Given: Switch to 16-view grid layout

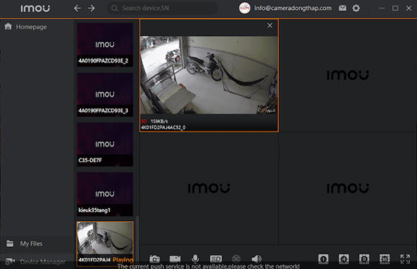Looking at the screenshot, I should click(x=384, y=259).
